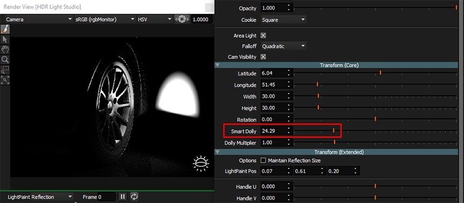Enable Maintain Reflection Size option
Screen dimensions: 464x203
click(x=263, y=160)
